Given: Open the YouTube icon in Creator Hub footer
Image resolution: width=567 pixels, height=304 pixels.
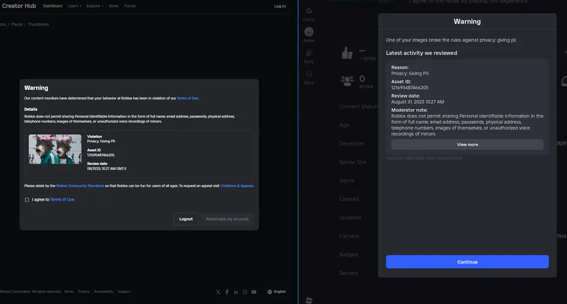Looking at the screenshot, I should pos(254,292).
